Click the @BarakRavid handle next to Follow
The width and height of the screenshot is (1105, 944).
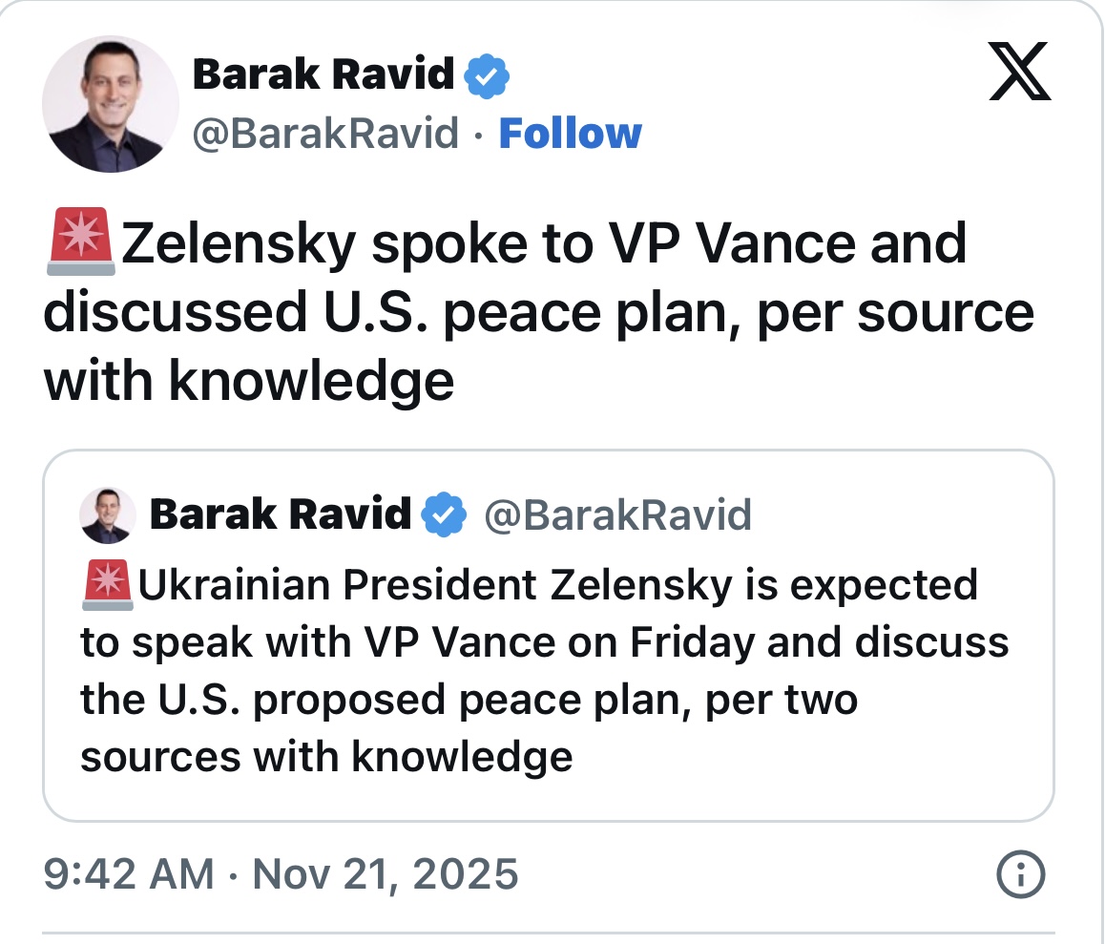coord(325,134)
